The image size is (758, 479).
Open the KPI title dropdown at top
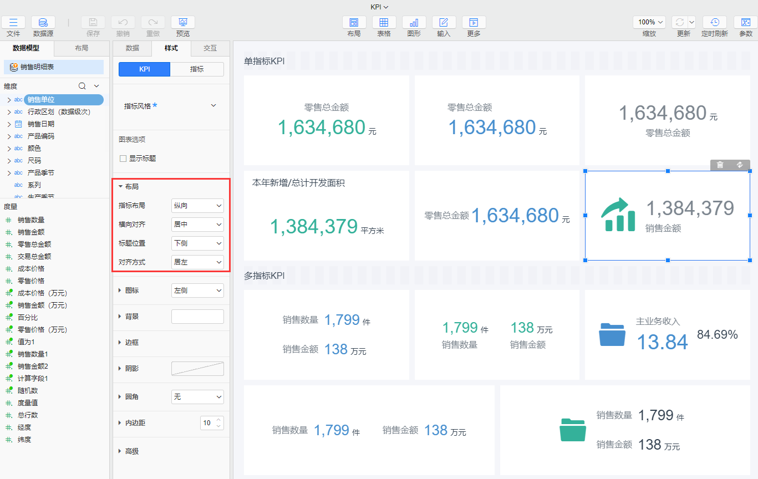[379, 7]
